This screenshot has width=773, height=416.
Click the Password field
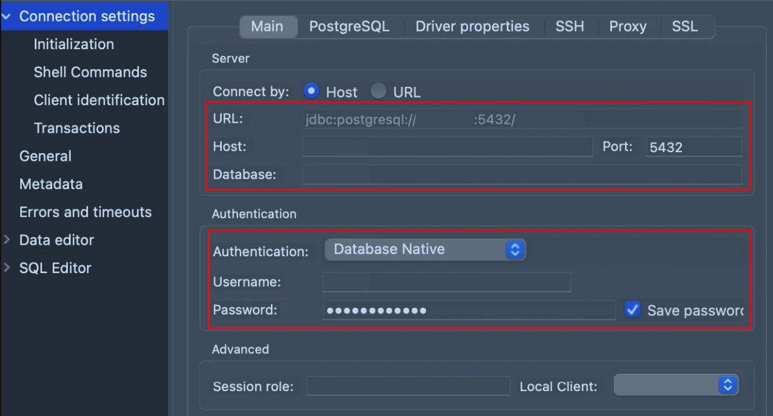[x=468, y=310]
